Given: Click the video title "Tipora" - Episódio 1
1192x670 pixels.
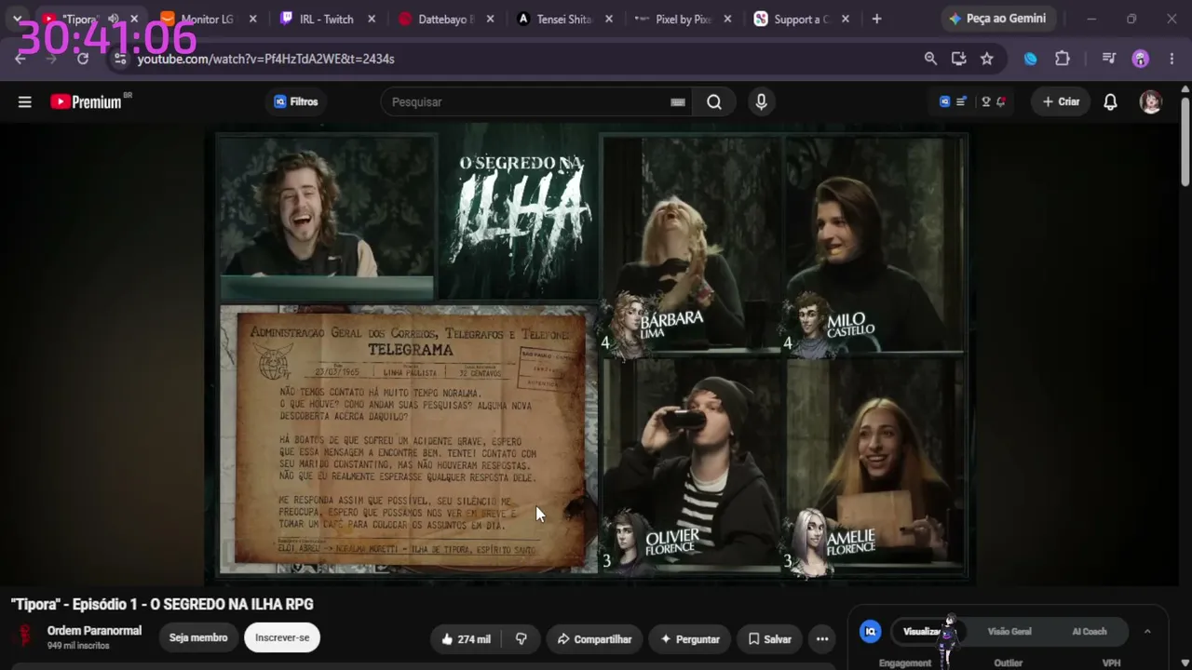Looking at the screenshot, I should click(162, 605).
